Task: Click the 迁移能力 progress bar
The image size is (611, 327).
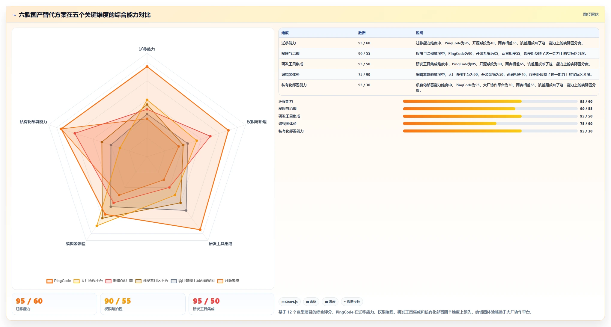Action: coord(490,101)
